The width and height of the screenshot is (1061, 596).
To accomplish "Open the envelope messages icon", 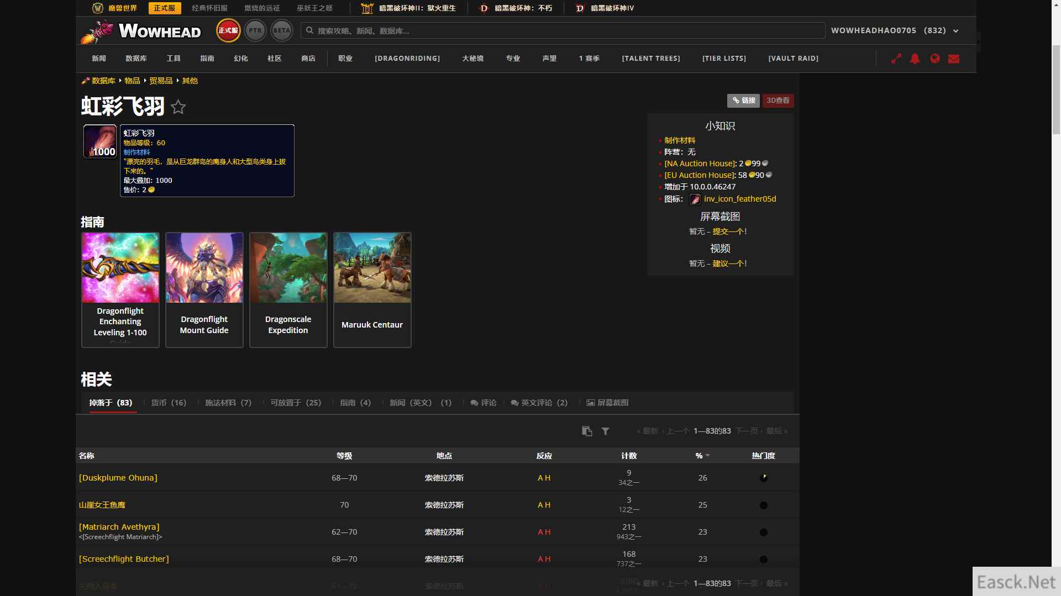I will point(954,59).
